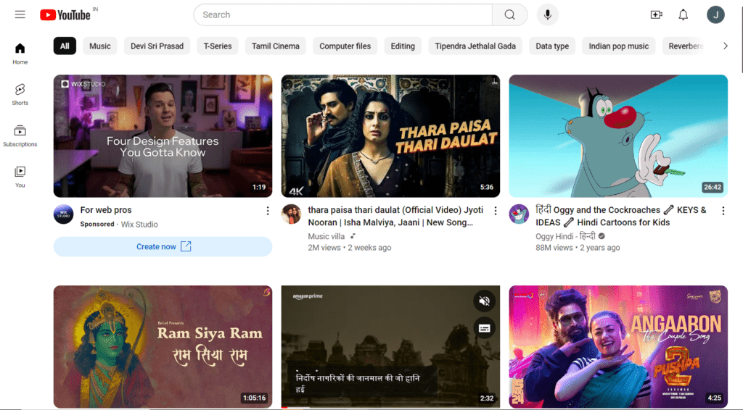The image size is (743, 410).
Task: Toggle captions on Amazon Prime preview
Action: [x=485, y=327]
